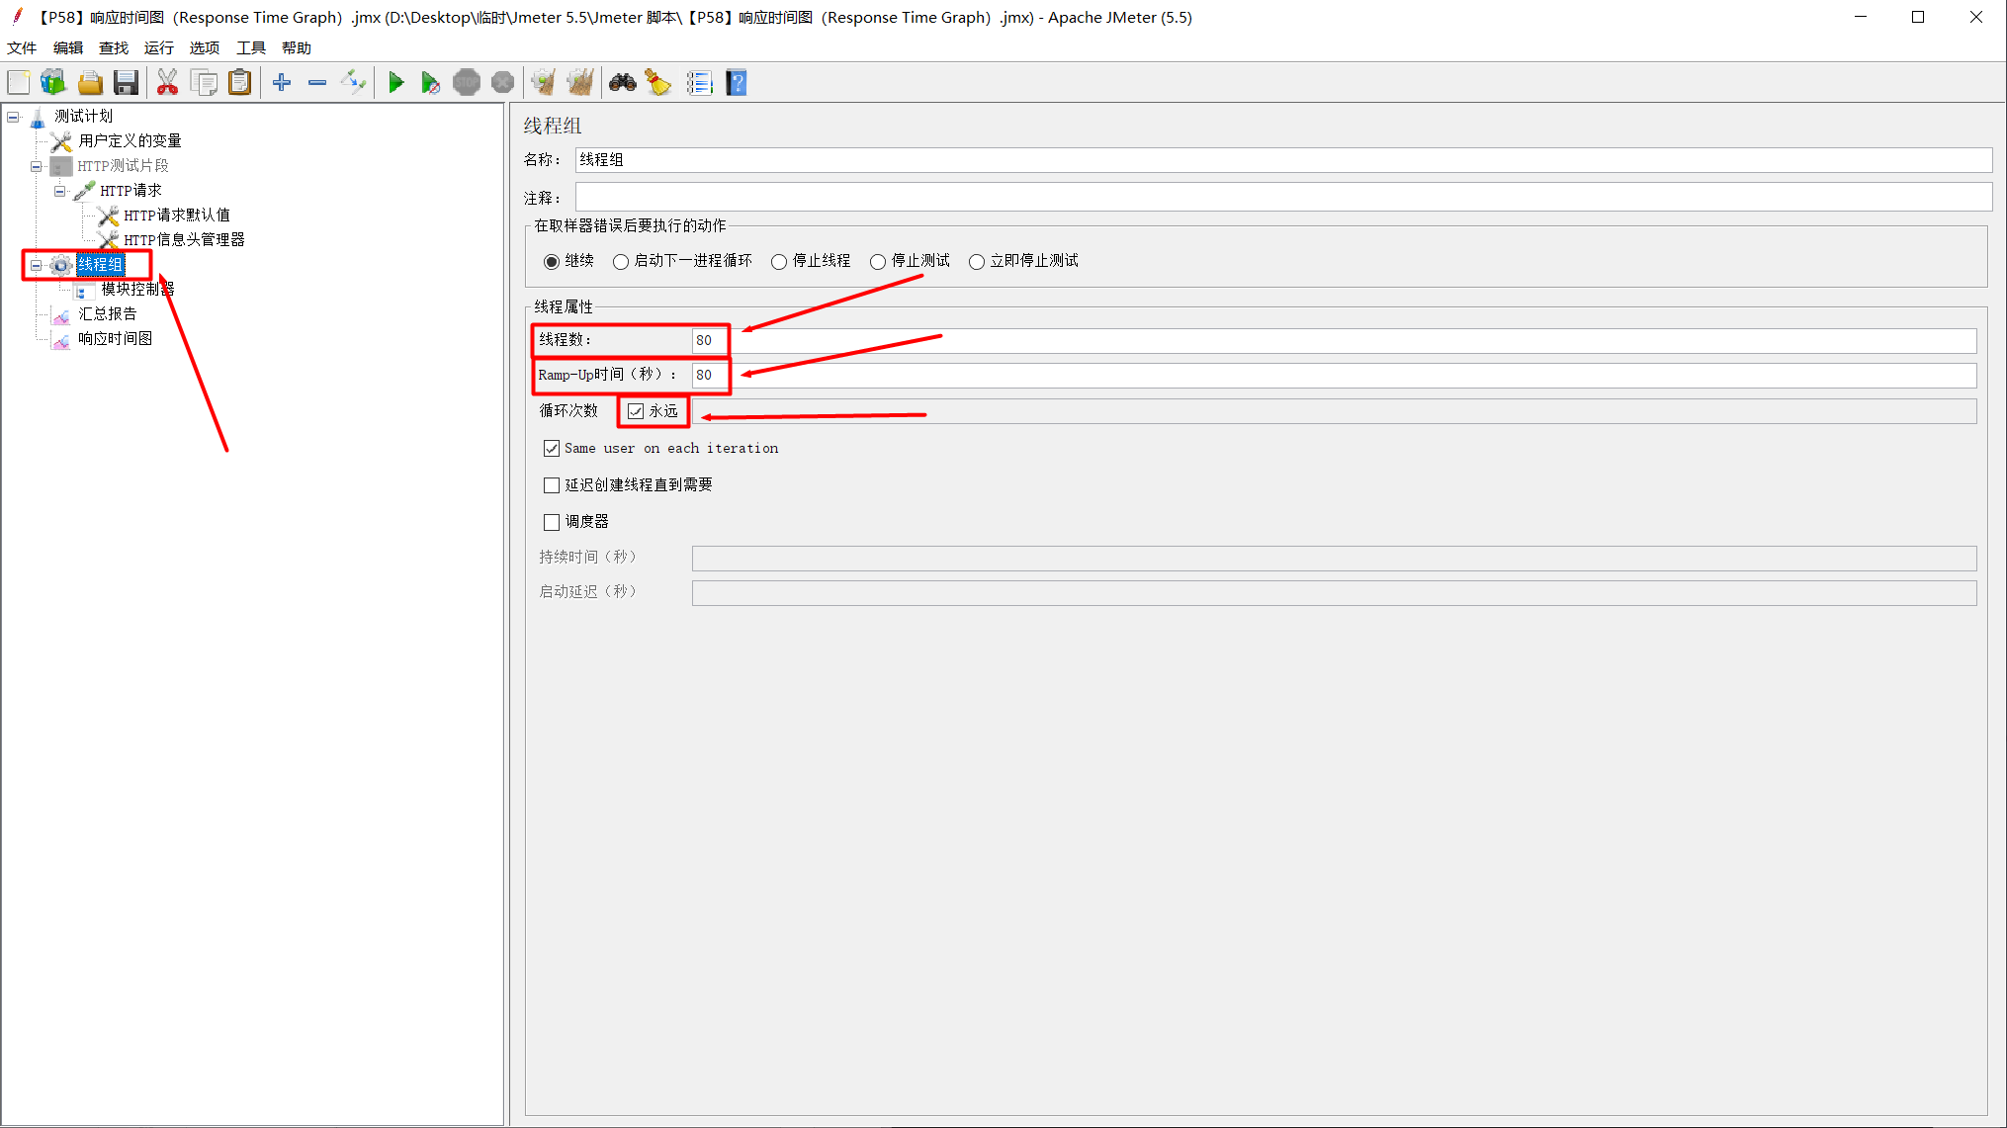Click the Copy icon in toolbar
The height and width of the screenshot is (1128, 2007).
[x=204, y=83]
